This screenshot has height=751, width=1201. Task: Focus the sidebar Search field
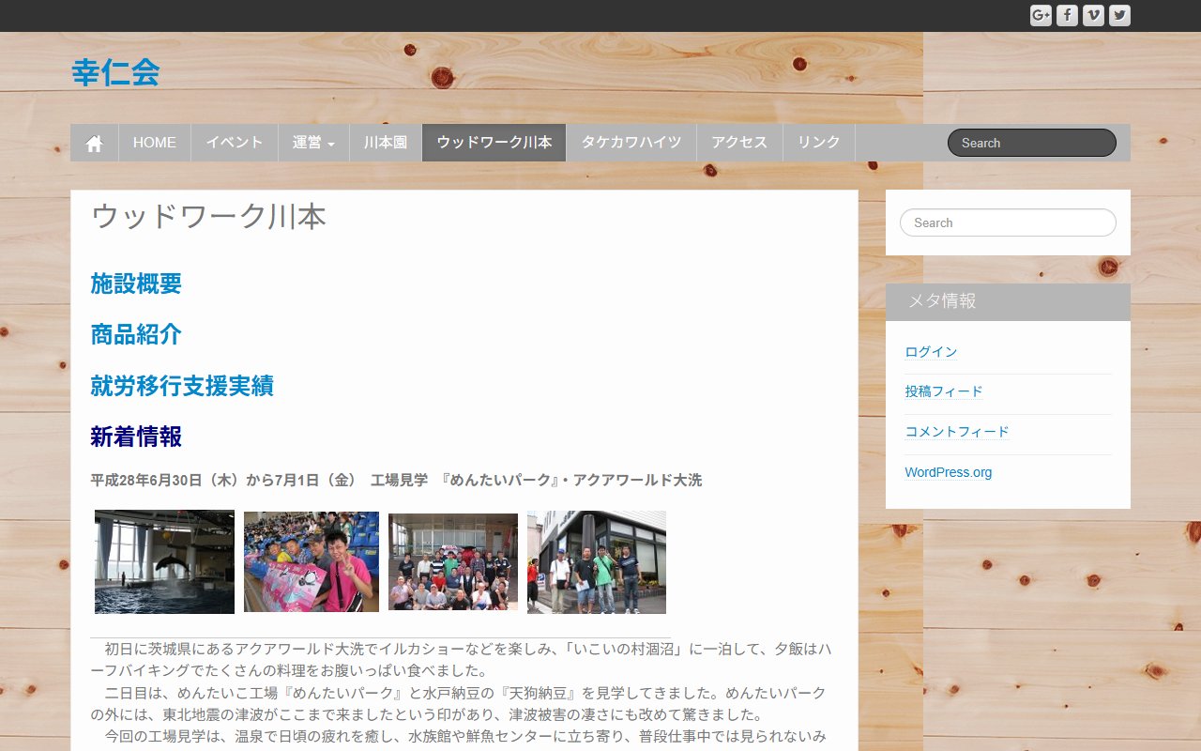pos(1008,222)
